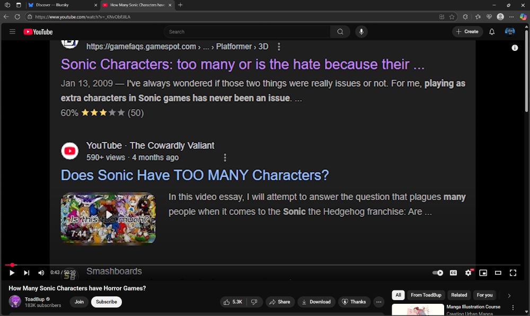Toggle autoplay switch in player
Image resolution: width=530 pixels, height=316 pixels.
click(x=438, y=273)
